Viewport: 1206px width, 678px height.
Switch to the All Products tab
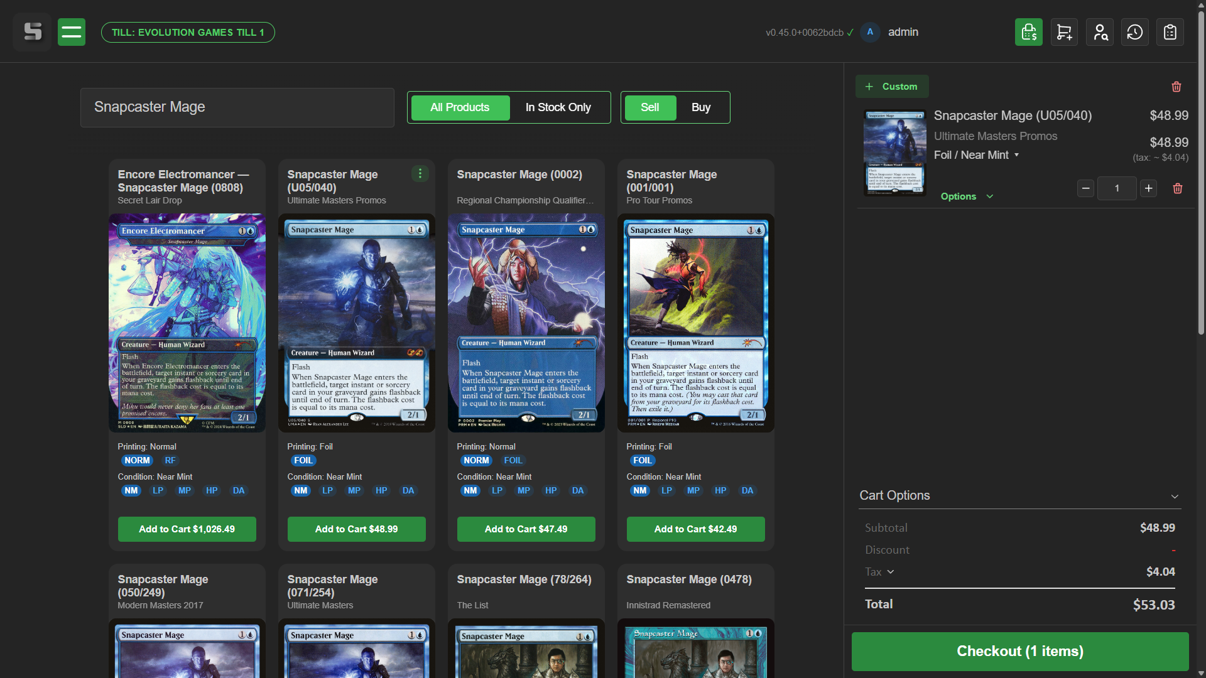click(459, 107)
